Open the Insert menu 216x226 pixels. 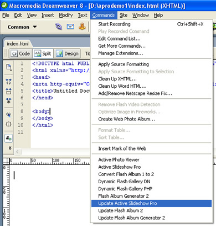[x=48, y=15]
